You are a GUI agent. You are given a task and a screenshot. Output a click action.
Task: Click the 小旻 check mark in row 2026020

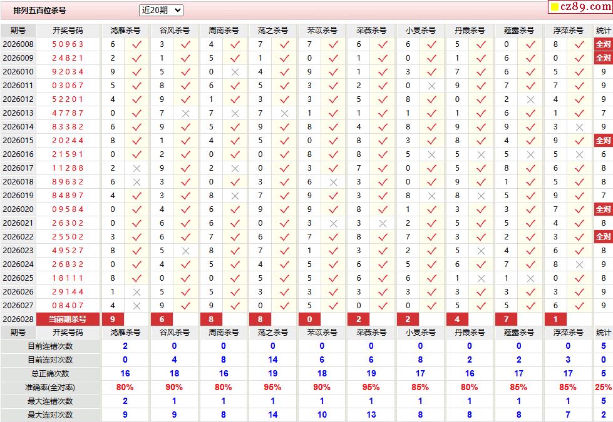tap(431, 209)
